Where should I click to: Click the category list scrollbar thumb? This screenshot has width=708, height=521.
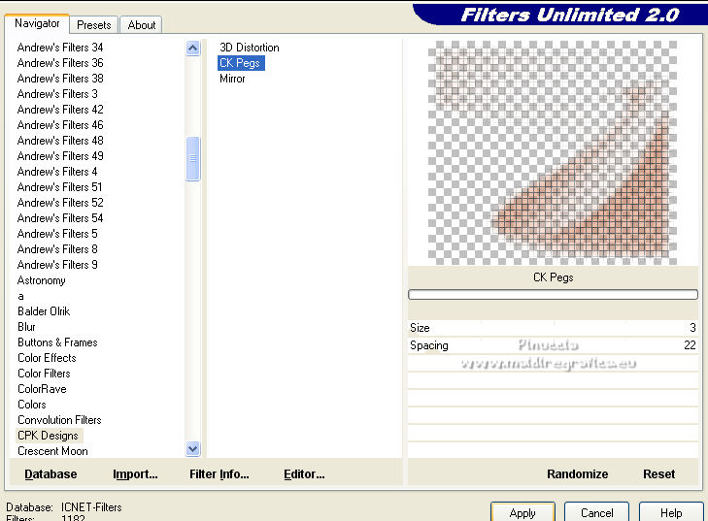[x=193, y=158]
